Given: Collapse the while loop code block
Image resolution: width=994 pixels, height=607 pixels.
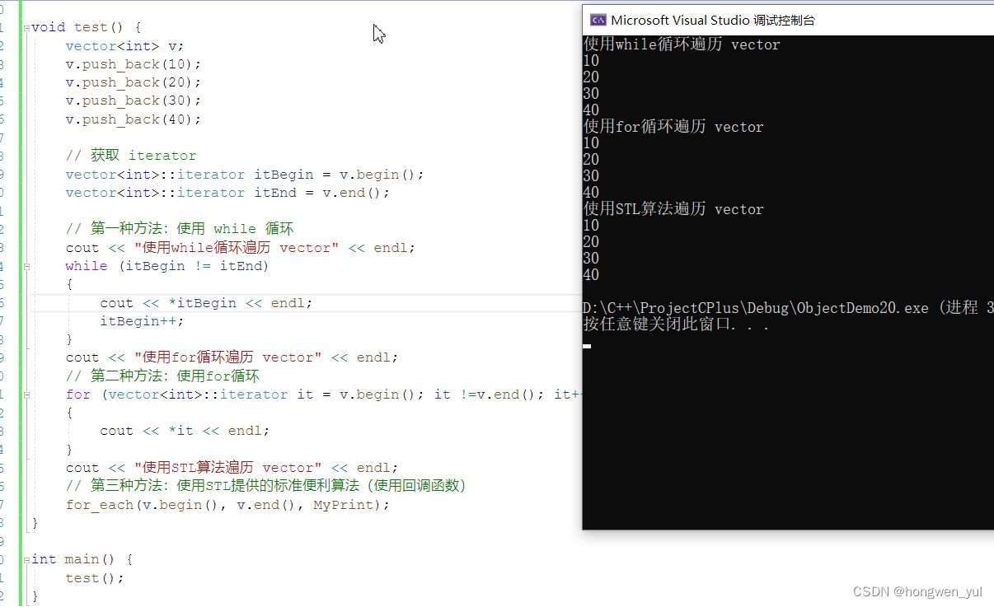Looking at the screenshot, I should point(26,265).
